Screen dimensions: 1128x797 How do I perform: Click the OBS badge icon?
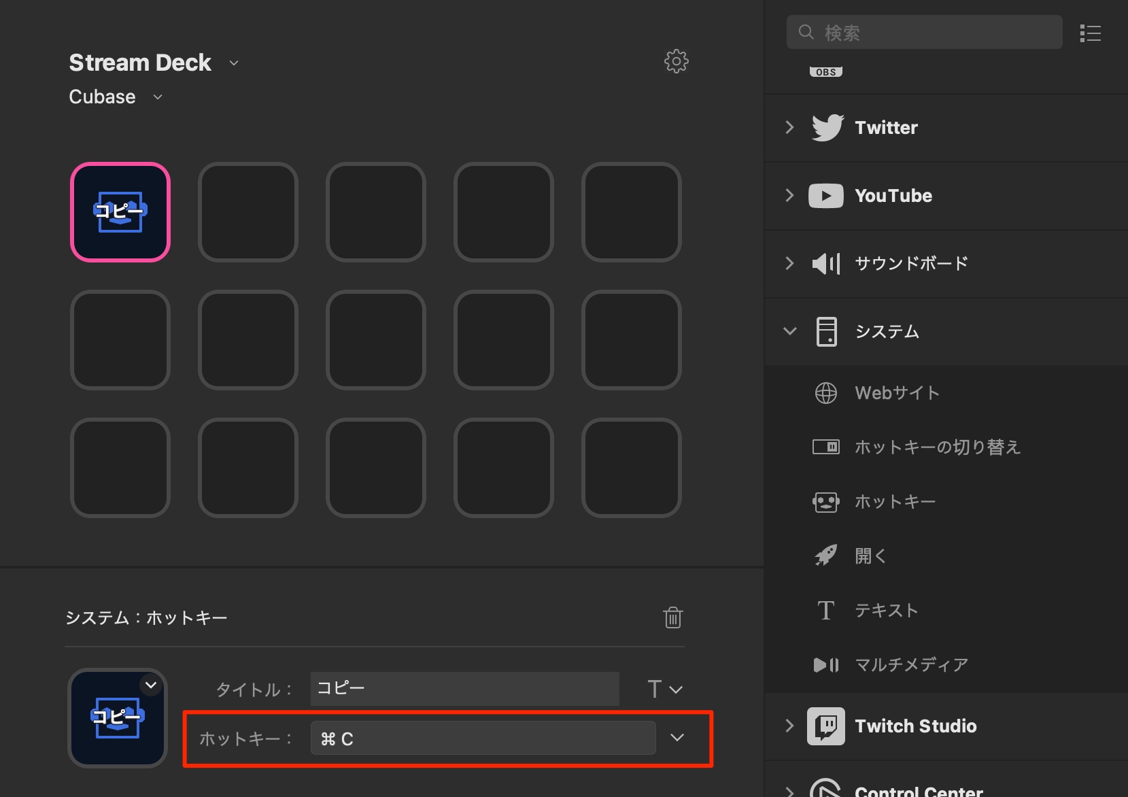pyautogui.click(x=826, y=71)
